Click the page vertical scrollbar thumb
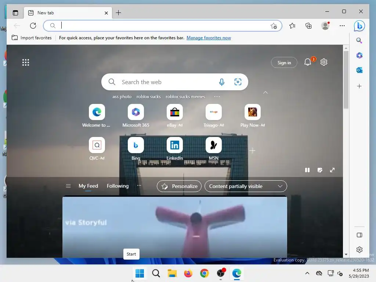This screenshot has width=376, height=282. pos(346,80)
